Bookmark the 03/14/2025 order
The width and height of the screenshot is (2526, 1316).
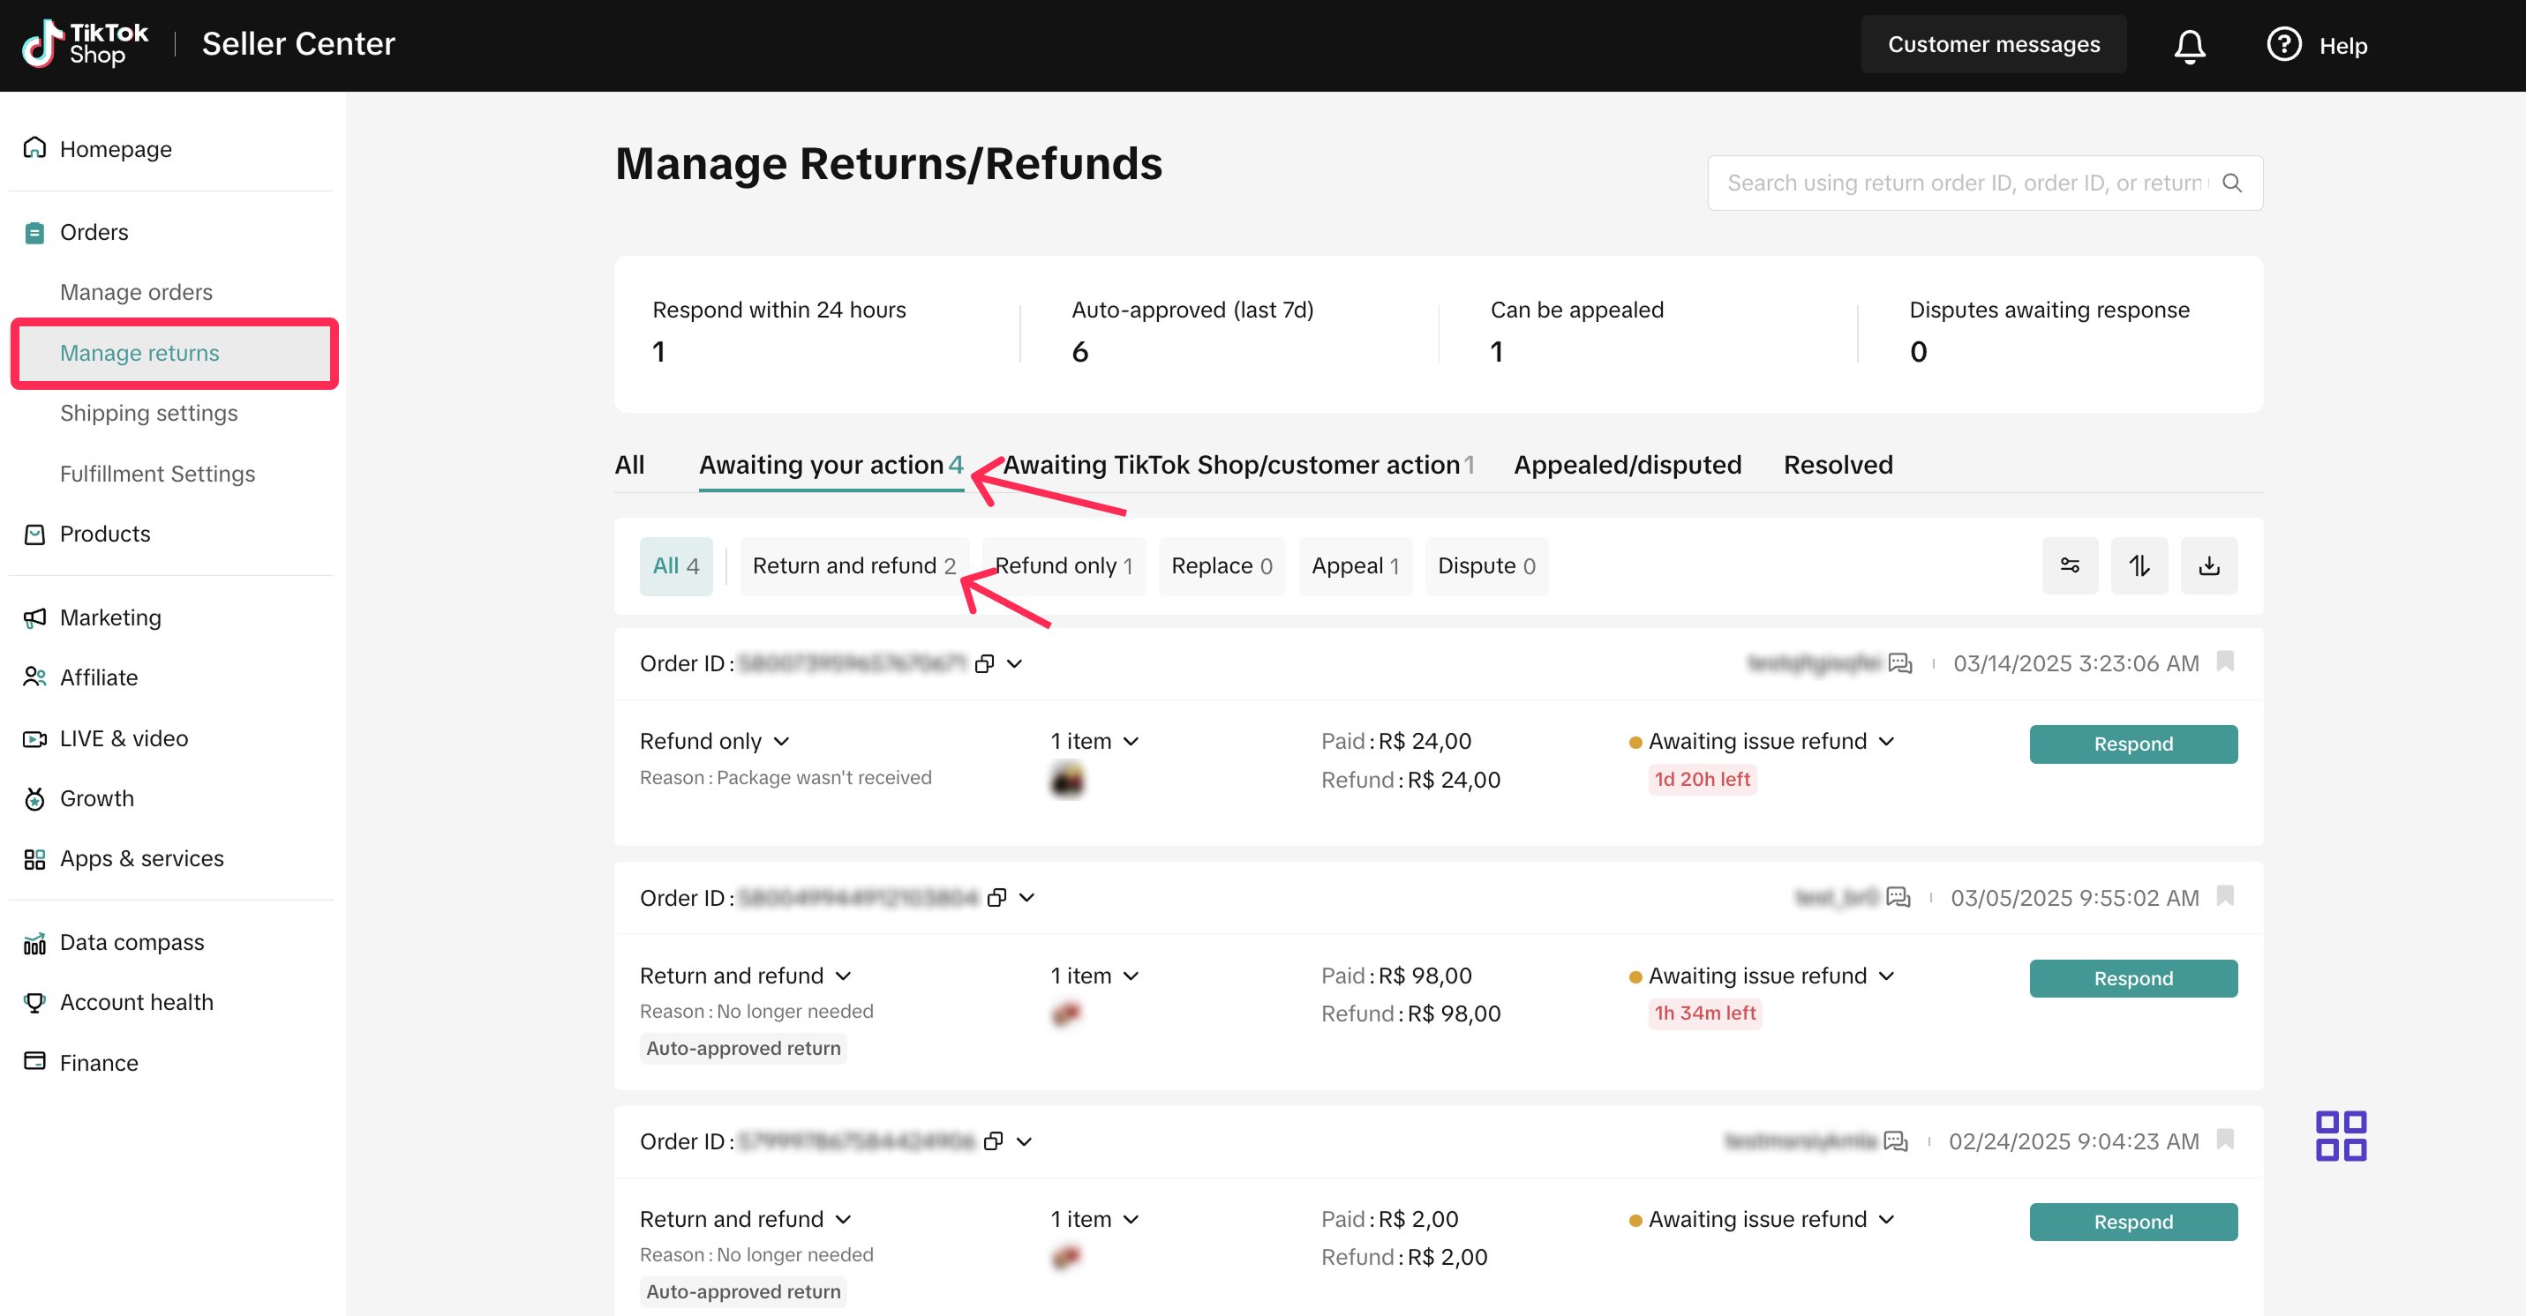pyautogui.click(x=2225, y=662)
